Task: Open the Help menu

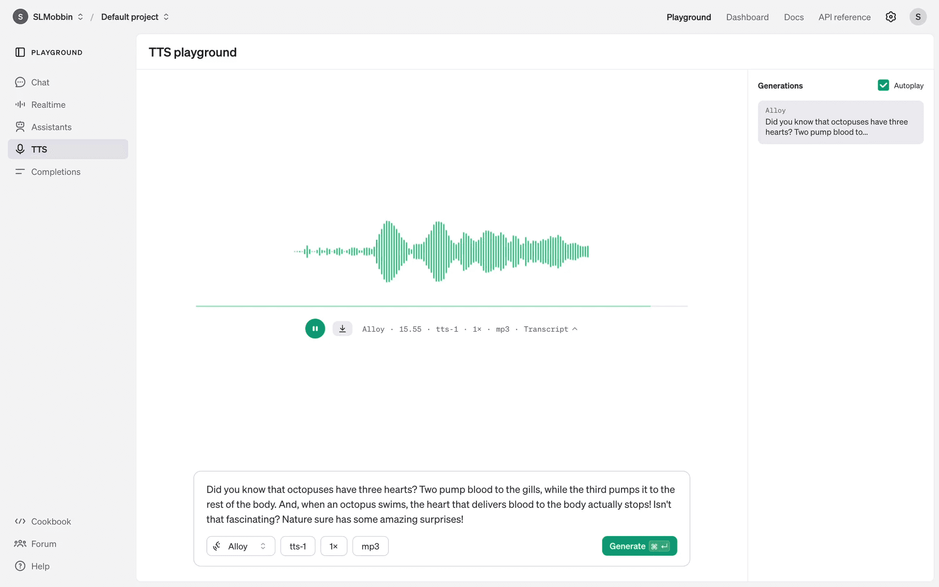Action: (40, 566)
